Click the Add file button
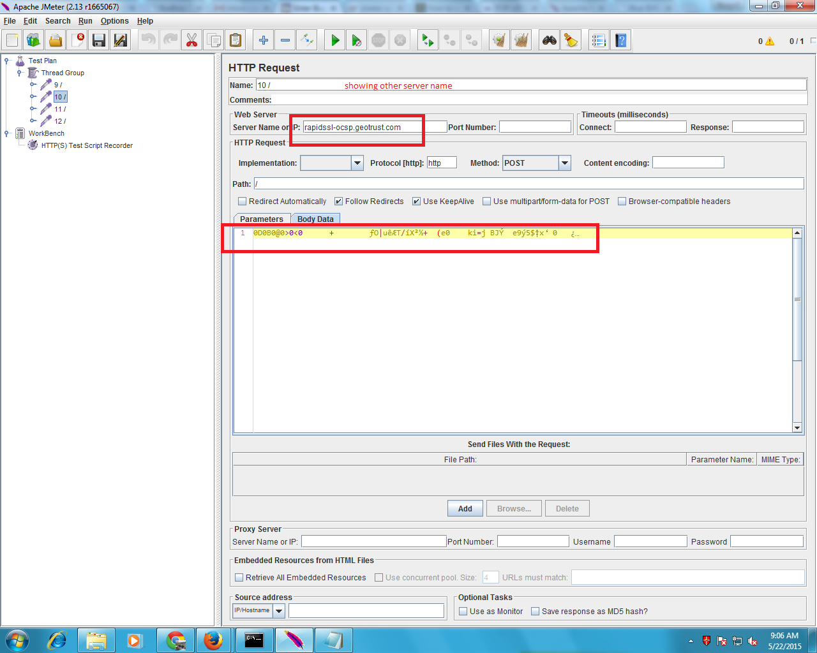This screenshot has width=817, height=653. pos(465,509)
